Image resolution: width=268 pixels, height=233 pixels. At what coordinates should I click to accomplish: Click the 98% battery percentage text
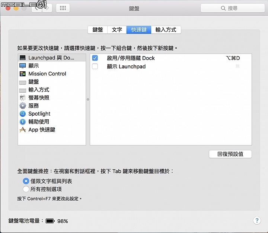coord(63,221)
